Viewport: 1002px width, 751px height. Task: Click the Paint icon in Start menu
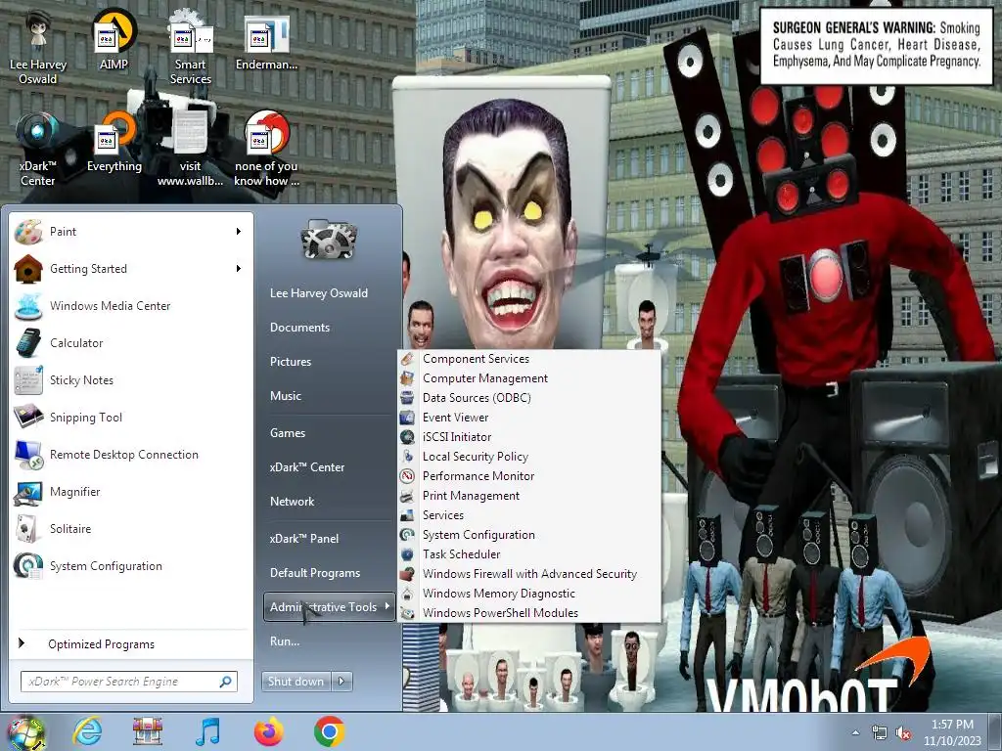tap(28, 232)
